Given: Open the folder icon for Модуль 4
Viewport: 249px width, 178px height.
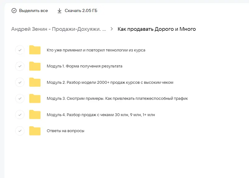Looking at the screenshot, I should (x=35, y=115).
